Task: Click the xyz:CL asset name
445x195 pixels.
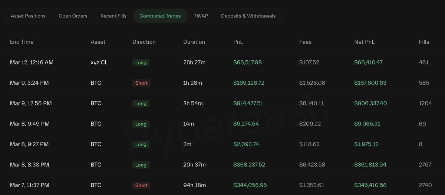Action: (99, 63)
